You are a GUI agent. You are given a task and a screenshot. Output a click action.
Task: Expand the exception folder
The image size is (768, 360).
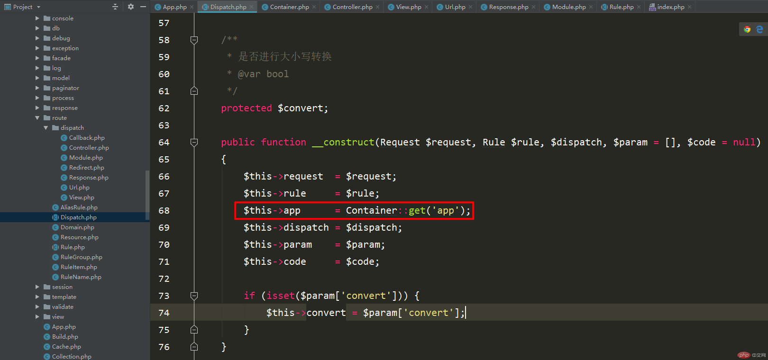click(37, 48)
